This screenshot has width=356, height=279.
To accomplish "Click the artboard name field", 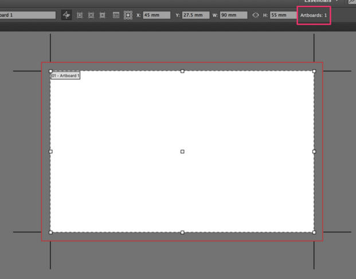I will (x=28, y=15).
